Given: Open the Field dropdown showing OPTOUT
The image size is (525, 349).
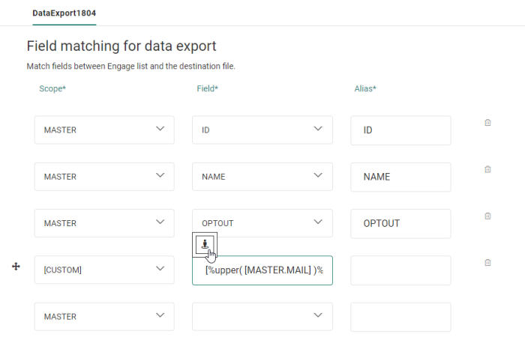Looking at the screenshot, I should point(262,223).
